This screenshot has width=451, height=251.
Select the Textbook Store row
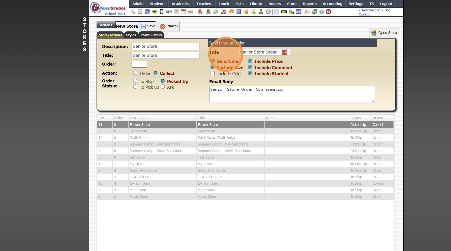tap(245, 177)
